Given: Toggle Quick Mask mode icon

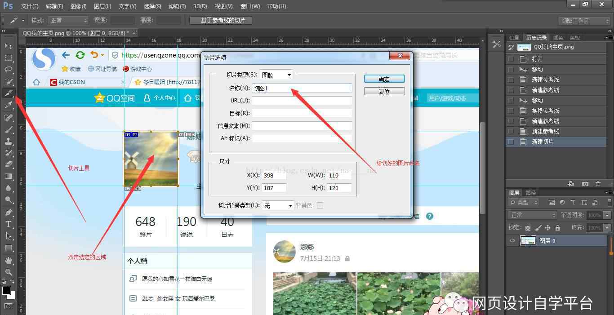Looking at the screenshot, I should coord(9,306).
